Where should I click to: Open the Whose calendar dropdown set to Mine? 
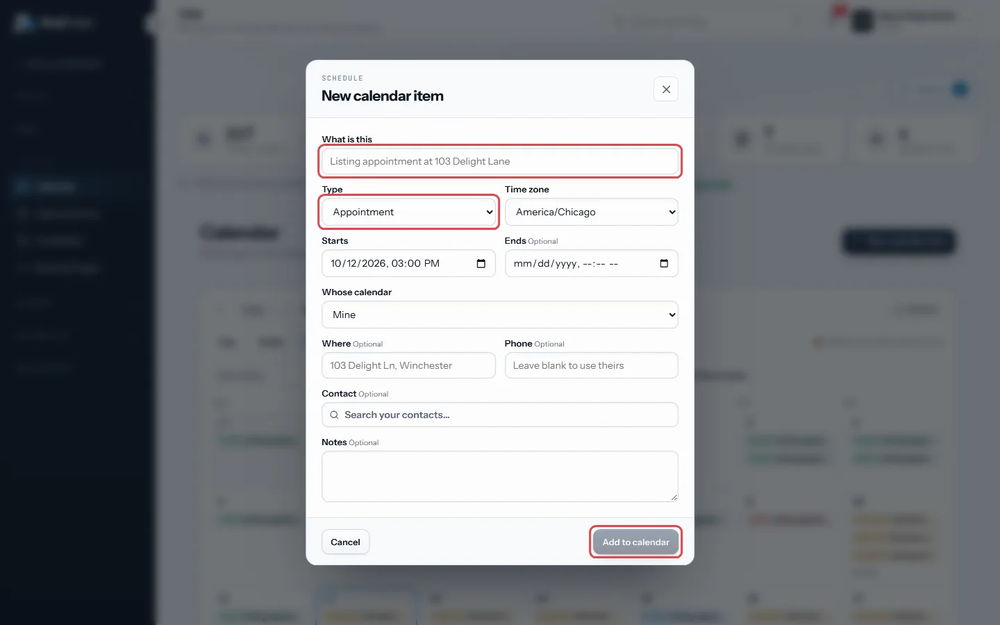(x=500, y=315)
